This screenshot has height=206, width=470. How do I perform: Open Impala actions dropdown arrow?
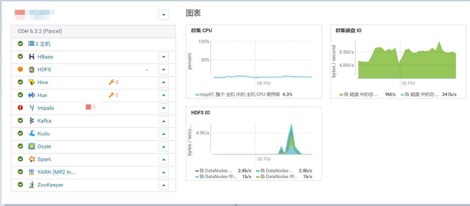pos(164,108)
